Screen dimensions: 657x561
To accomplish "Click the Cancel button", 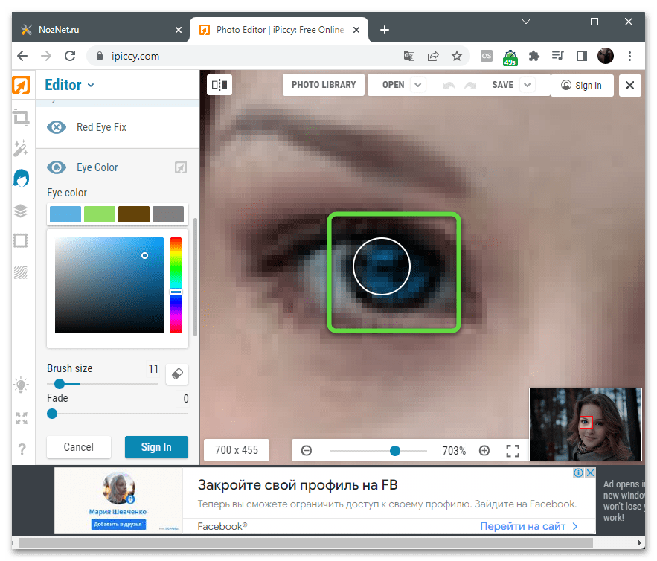I will 79,447.
